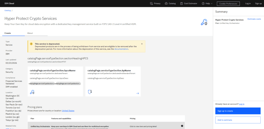This screenshot has width=264, height=129.
Task: Click the Pricing plans heading
Action: [35, 107]
